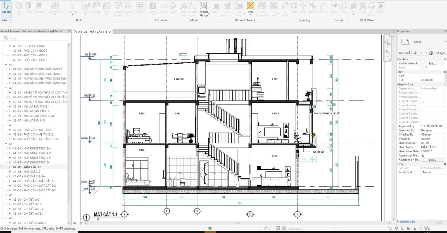This screenshot has width=447, height=233.
Task: Click the Curtain Grid tool
Action: pos(129,9)
